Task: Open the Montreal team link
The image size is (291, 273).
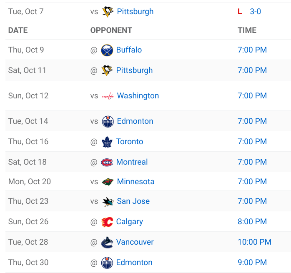Action: click(132, 162)
